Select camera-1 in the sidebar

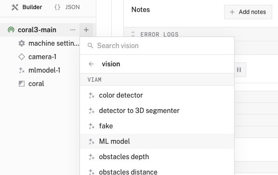42,57
